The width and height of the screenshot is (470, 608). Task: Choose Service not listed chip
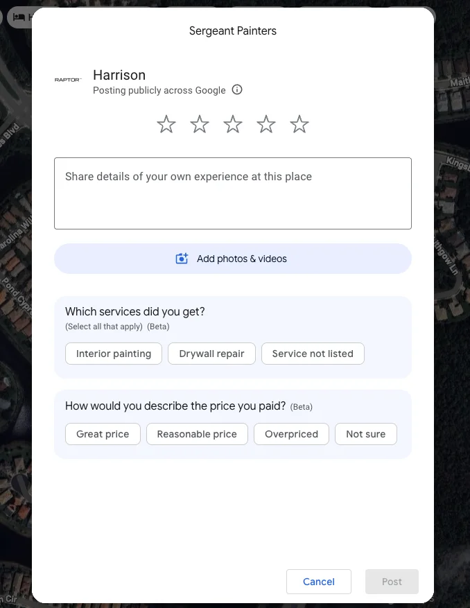(x=313, y=354)
